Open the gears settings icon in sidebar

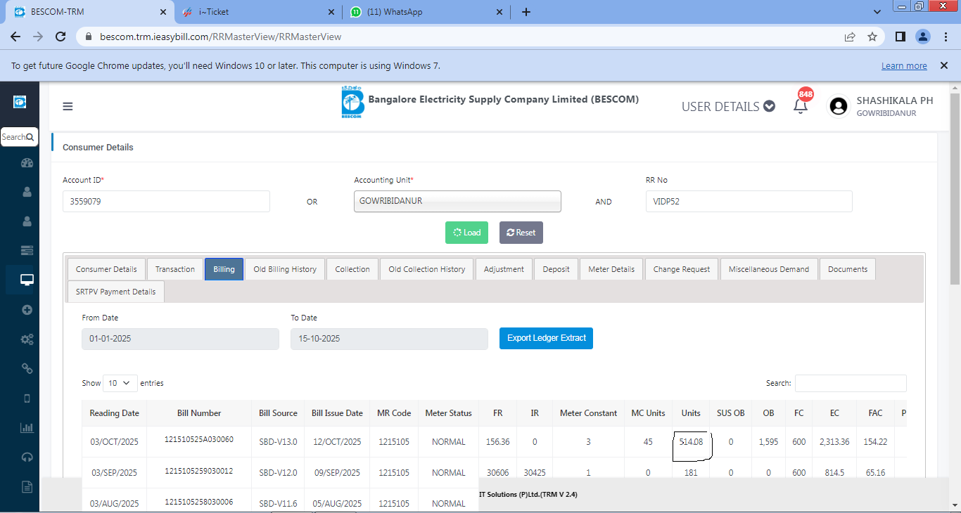coord(27,339)
